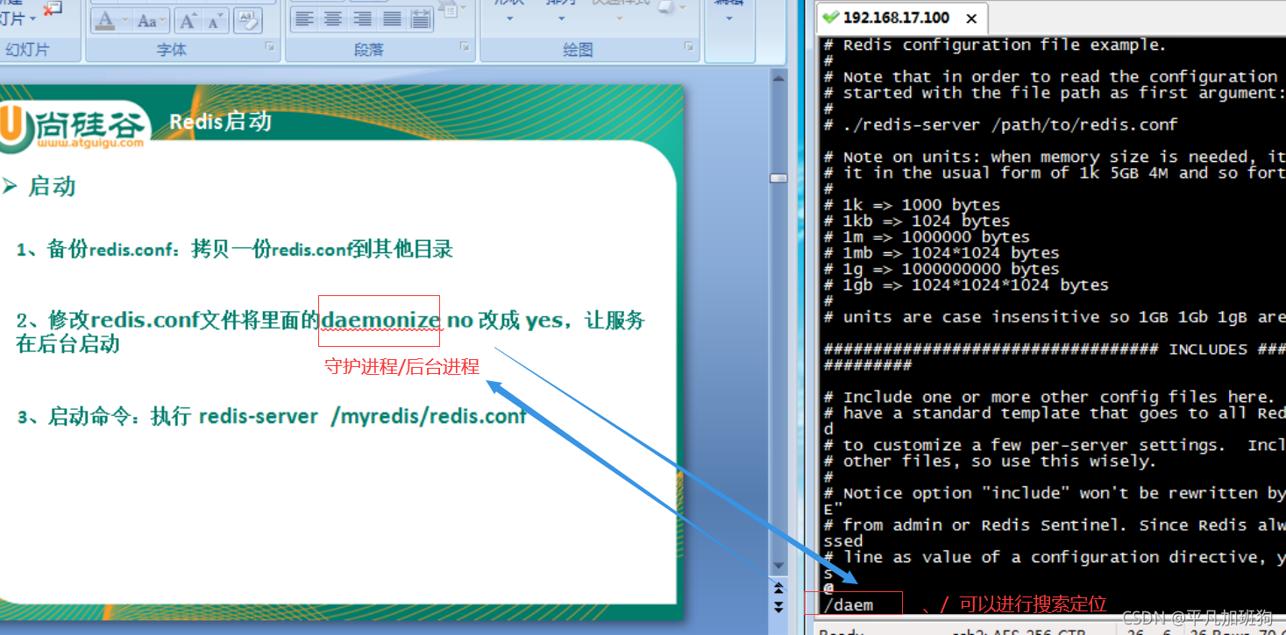Click the '启动' bullet heading on the slide
Image resolution: width=1286 pixels, height=635 pixels.
click(52, 187)
